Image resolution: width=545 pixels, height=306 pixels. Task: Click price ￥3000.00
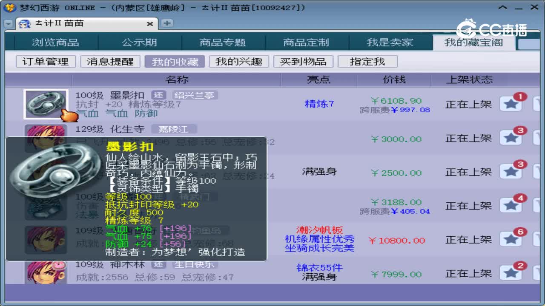[396, 139]
